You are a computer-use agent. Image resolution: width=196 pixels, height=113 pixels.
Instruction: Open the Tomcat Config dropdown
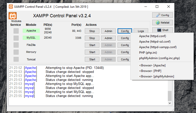pos(124,59)
